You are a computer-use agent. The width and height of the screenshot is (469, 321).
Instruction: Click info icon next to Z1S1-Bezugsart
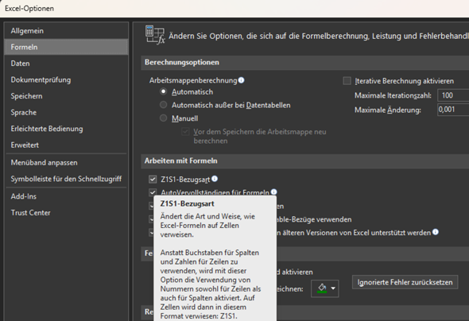(215, 179)
